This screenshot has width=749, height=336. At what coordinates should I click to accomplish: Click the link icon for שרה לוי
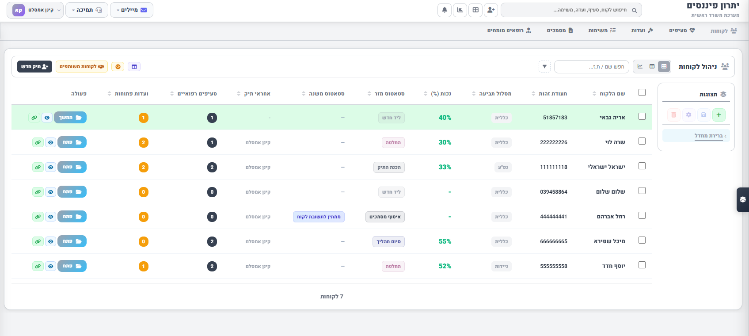[38, 143]
